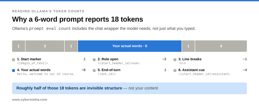Click the gray swatch beside End-of-turn
Image resolution: width=259 pixels, height=108 pixels.
coord(94,71)
